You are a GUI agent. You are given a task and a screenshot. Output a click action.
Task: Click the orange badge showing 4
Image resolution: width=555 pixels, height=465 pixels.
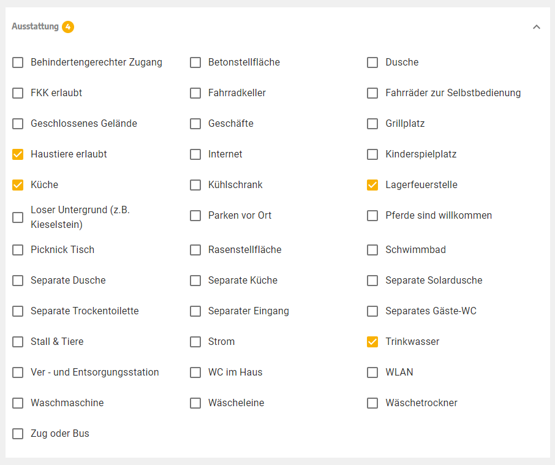click(68, 27)
